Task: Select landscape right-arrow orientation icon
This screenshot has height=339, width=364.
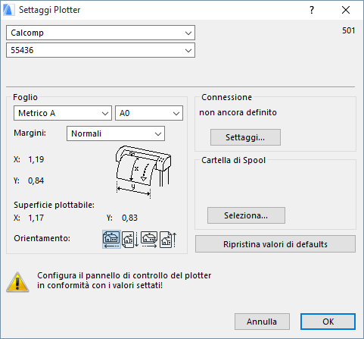Action: tap(149, 239)
